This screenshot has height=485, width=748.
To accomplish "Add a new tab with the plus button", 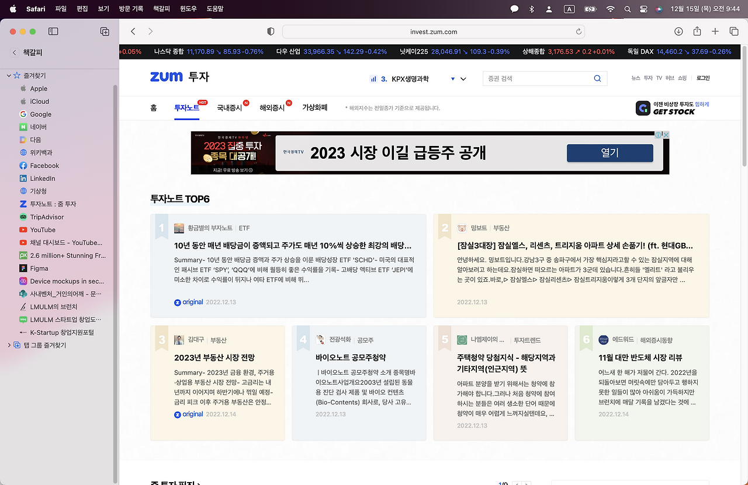I will click(x=715, y=32).
